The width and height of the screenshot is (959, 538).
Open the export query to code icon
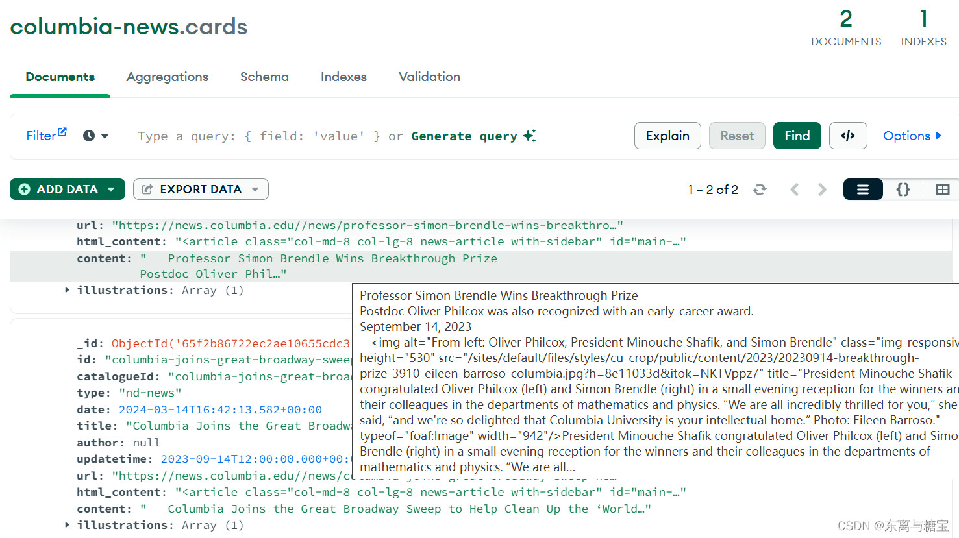[848, 136]
